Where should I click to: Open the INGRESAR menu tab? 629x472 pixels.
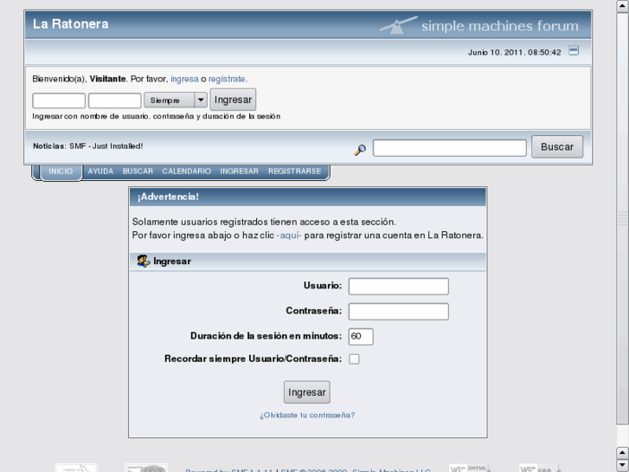click(239, 171)
